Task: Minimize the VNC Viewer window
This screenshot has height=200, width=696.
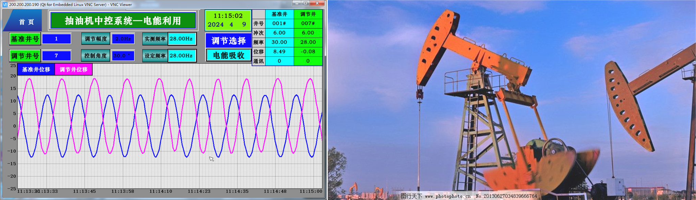Action: tap(296, 3)
